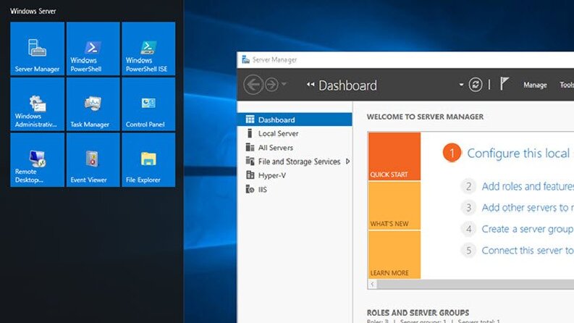Open dropdown arrow left of refresh icon
Image resolution: width=574 pixels, height=323 pixels.
coord(461,85)
